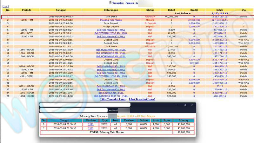Viewport: 254px width, 143px height.
Task: Click the Tarik Dana row highlighted in red
Action: pyautogui.click(x=111, y=16)
